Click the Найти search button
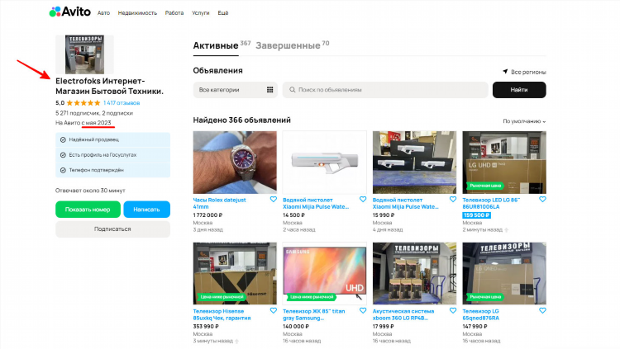The width and height of the screenshot is (620, 349). tap(519, 90)
